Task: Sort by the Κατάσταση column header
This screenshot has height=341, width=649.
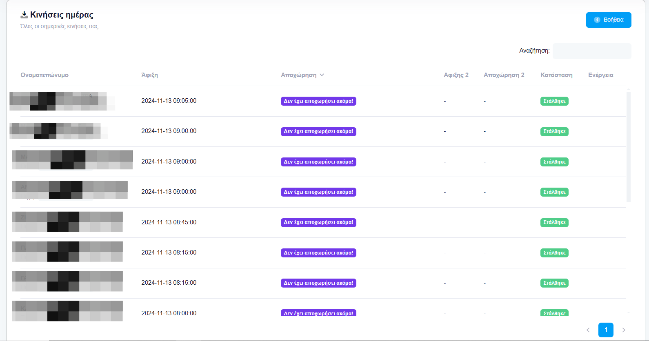Action: 556,75
